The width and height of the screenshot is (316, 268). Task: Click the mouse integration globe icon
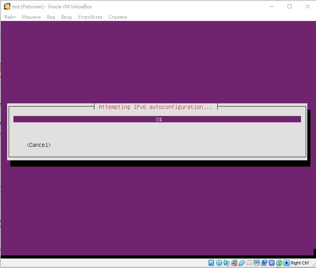[279, 263]
